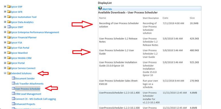Screen dimensions: 221x109
Task: Sort by the Date column header
Action: click(165, 18)
